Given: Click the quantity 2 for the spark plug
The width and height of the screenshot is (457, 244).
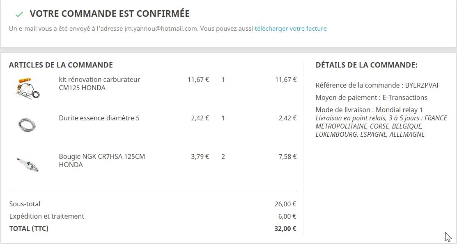Looking at the screenshot, I should pyautogui.click(x=223, y=156).
